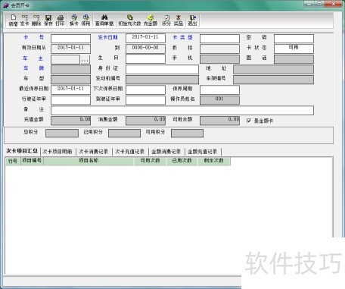The width and height of the screenshot is (345, 289).
Task: Click the 下次保养日期 input field
Action: pos(145,90)
